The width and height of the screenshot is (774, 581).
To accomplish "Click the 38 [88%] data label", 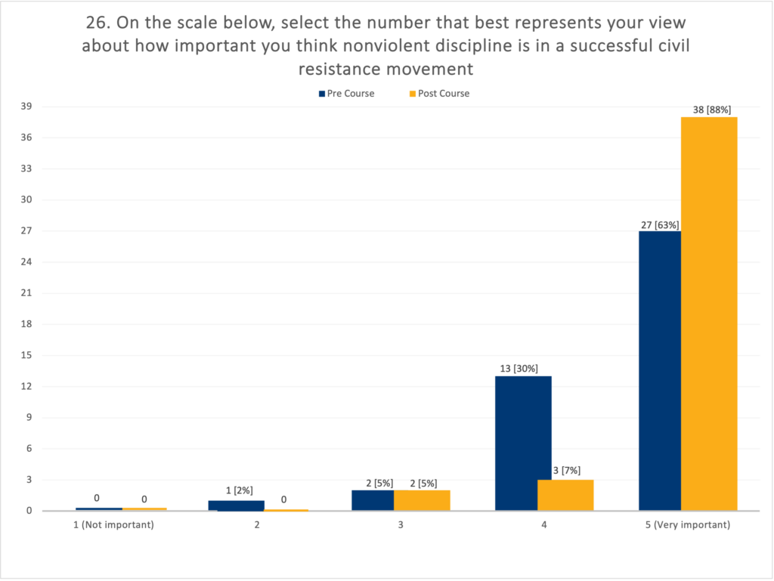I will 712,110.
